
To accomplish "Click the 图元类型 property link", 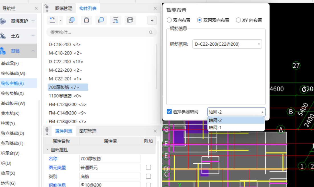I will coord(57,167).
